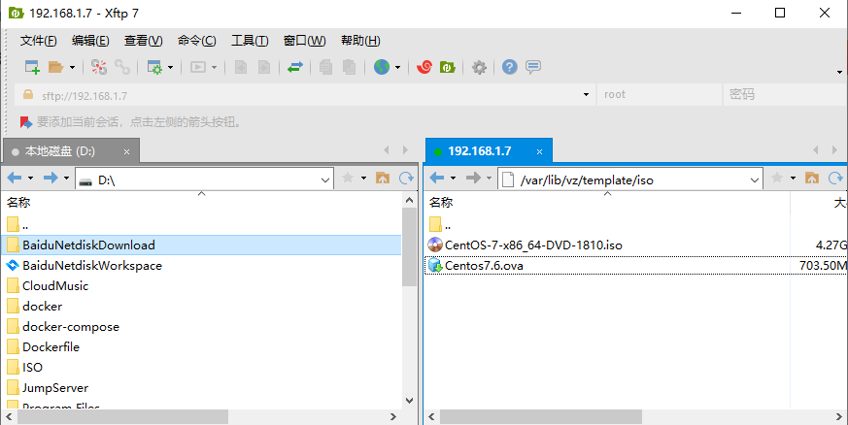The width and height of the screenshot is (848, 425).
Task: Open help with the blue question icon
Action: coord(509,67)
